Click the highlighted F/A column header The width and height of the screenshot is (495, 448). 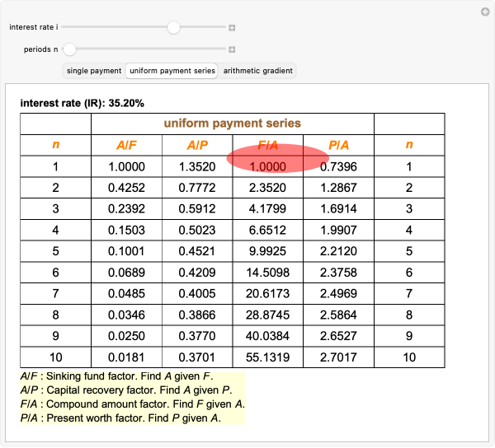point(268,145)
